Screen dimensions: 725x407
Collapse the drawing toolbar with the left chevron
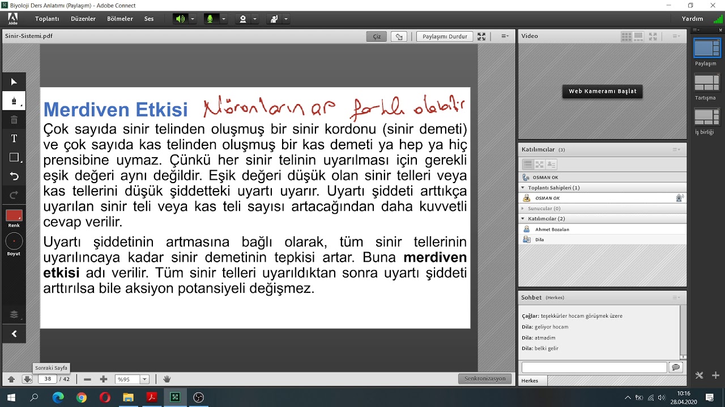(x=14, y=334)
